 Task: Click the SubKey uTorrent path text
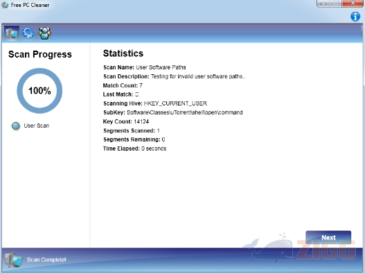tap(184, 112)
